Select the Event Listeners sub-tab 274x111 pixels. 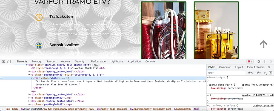coord(256,67)
